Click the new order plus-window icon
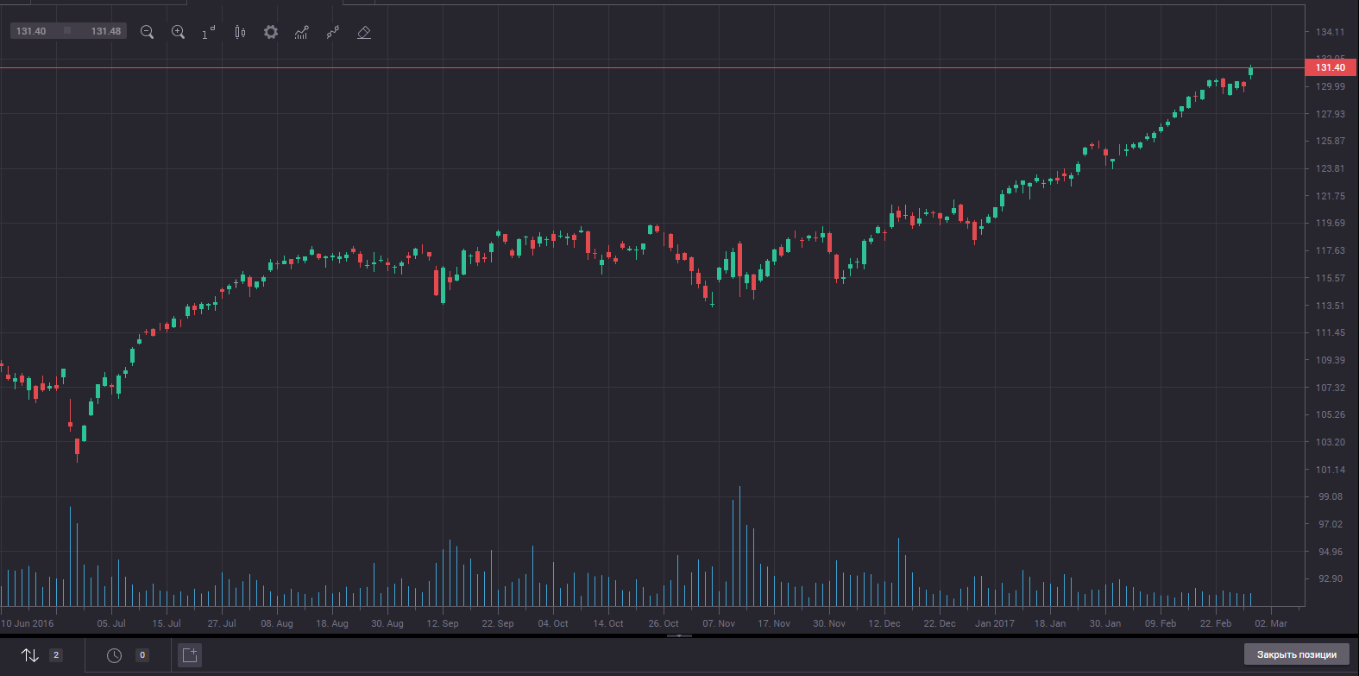 pos(190,655)
